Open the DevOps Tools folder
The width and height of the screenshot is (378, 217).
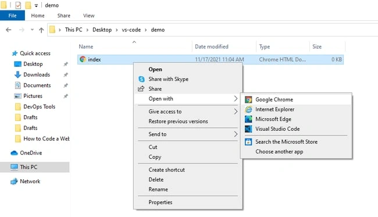(x=40, y=106)
